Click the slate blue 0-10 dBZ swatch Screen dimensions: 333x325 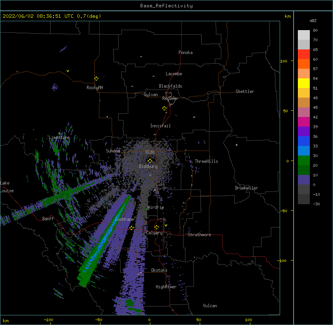tap(304, 180)
